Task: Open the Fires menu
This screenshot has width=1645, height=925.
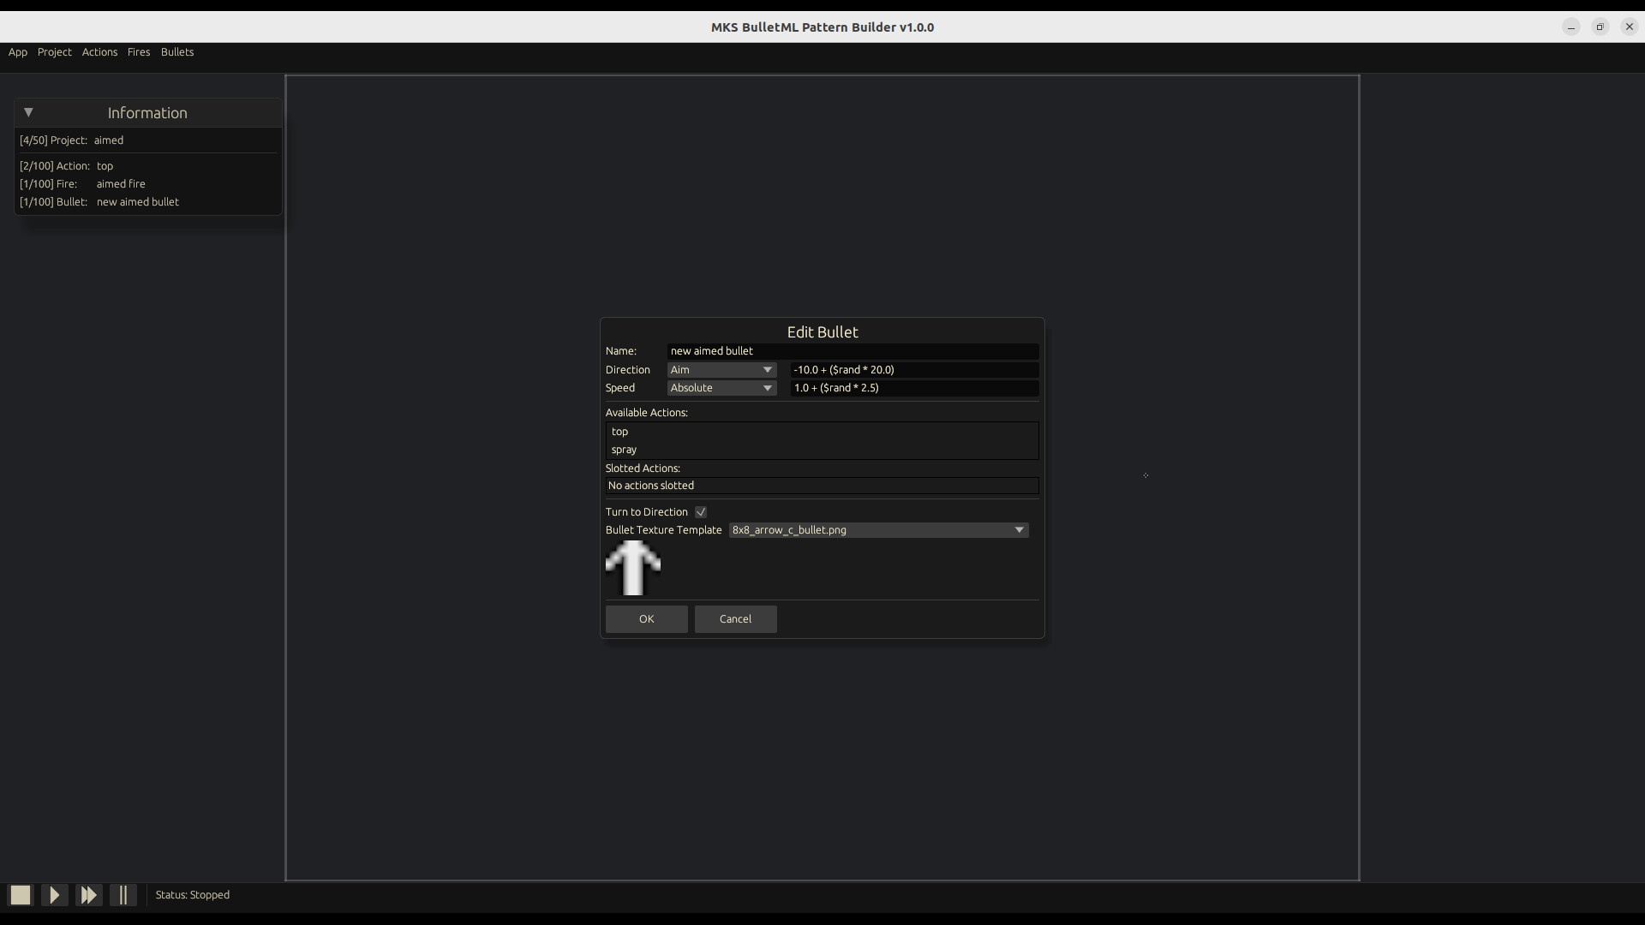Action: point(138,52)
